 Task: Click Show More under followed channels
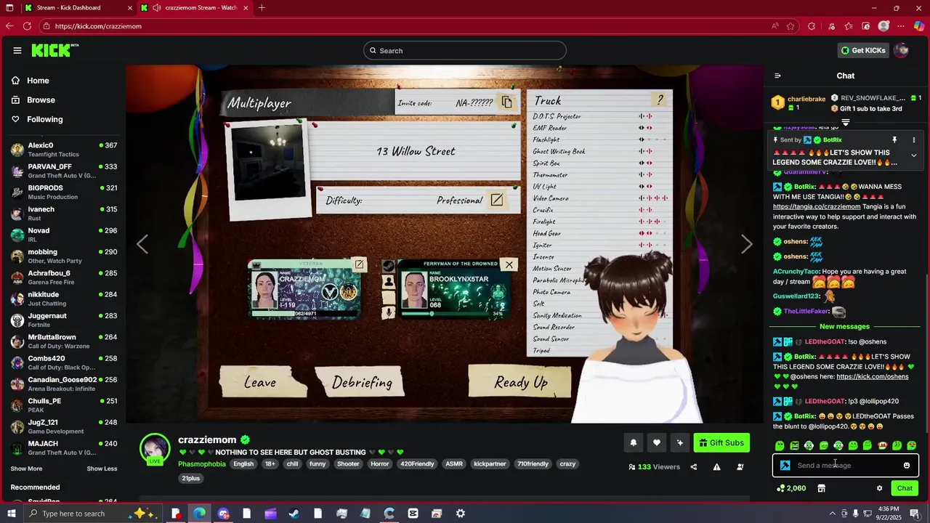[x=26, y=469]
